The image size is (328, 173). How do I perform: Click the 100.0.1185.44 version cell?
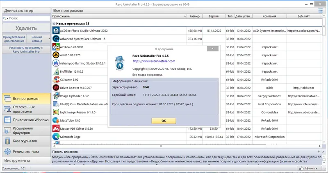[214, 137]
